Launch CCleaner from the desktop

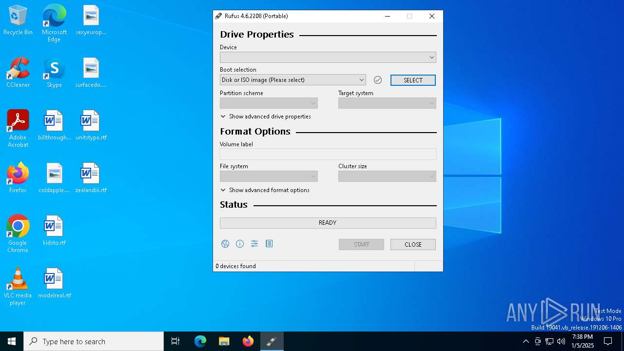pos(18,73)
